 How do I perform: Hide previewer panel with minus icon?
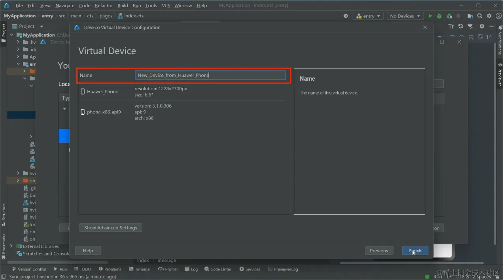point(491,26)
